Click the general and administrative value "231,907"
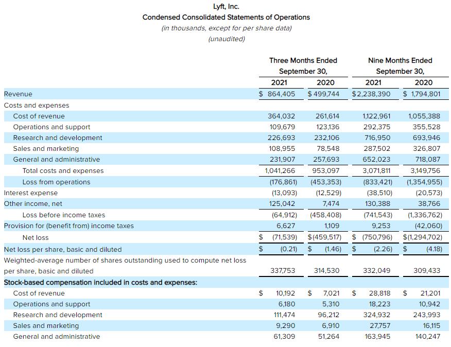Image resolution: width=451 pixels, height=347 pixels. tap(282, 160)
